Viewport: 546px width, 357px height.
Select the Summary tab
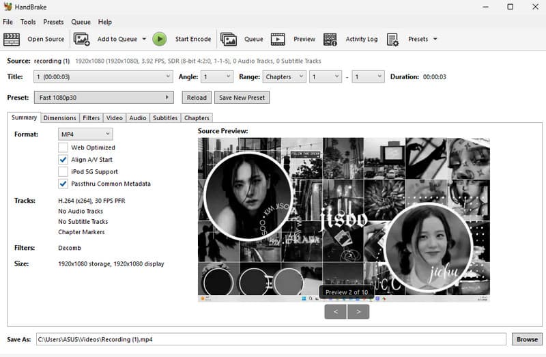pos(24,117)
